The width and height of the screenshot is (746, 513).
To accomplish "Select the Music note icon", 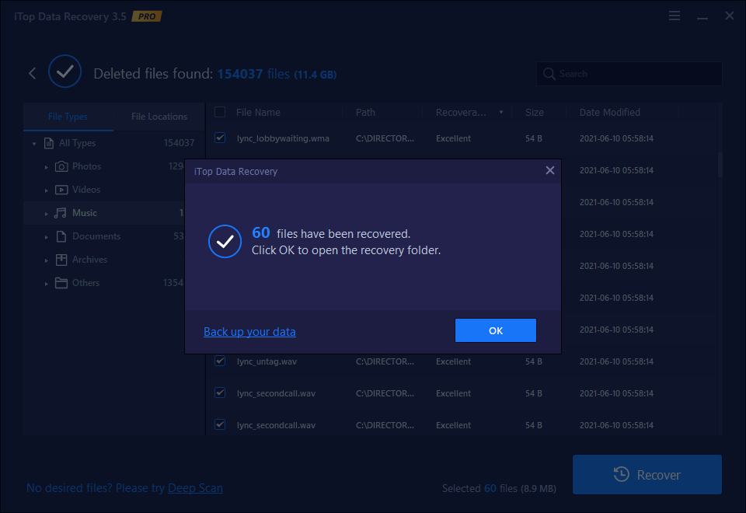I will [x=61, y=213].
